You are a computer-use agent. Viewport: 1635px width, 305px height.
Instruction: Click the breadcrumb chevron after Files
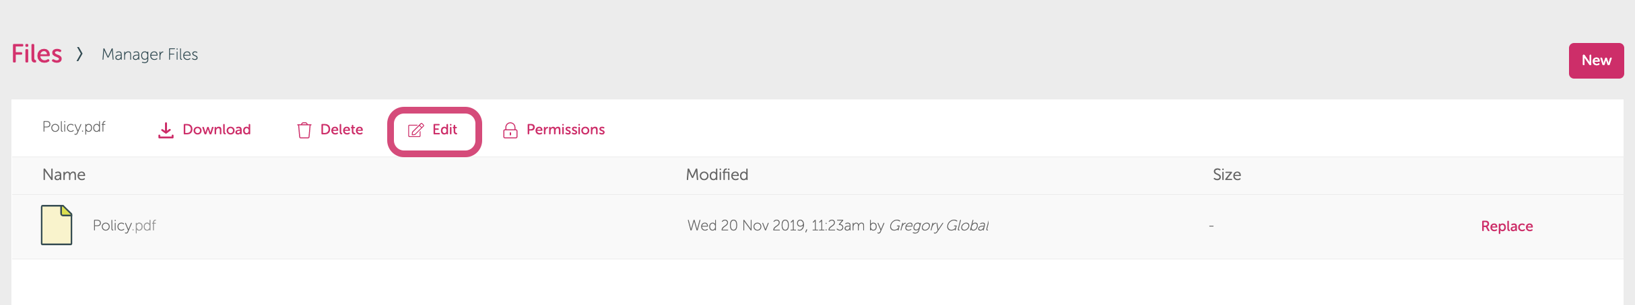[x=79, y=54]
